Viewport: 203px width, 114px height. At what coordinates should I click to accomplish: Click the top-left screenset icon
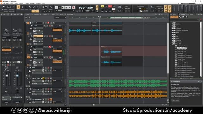(166, 7)
